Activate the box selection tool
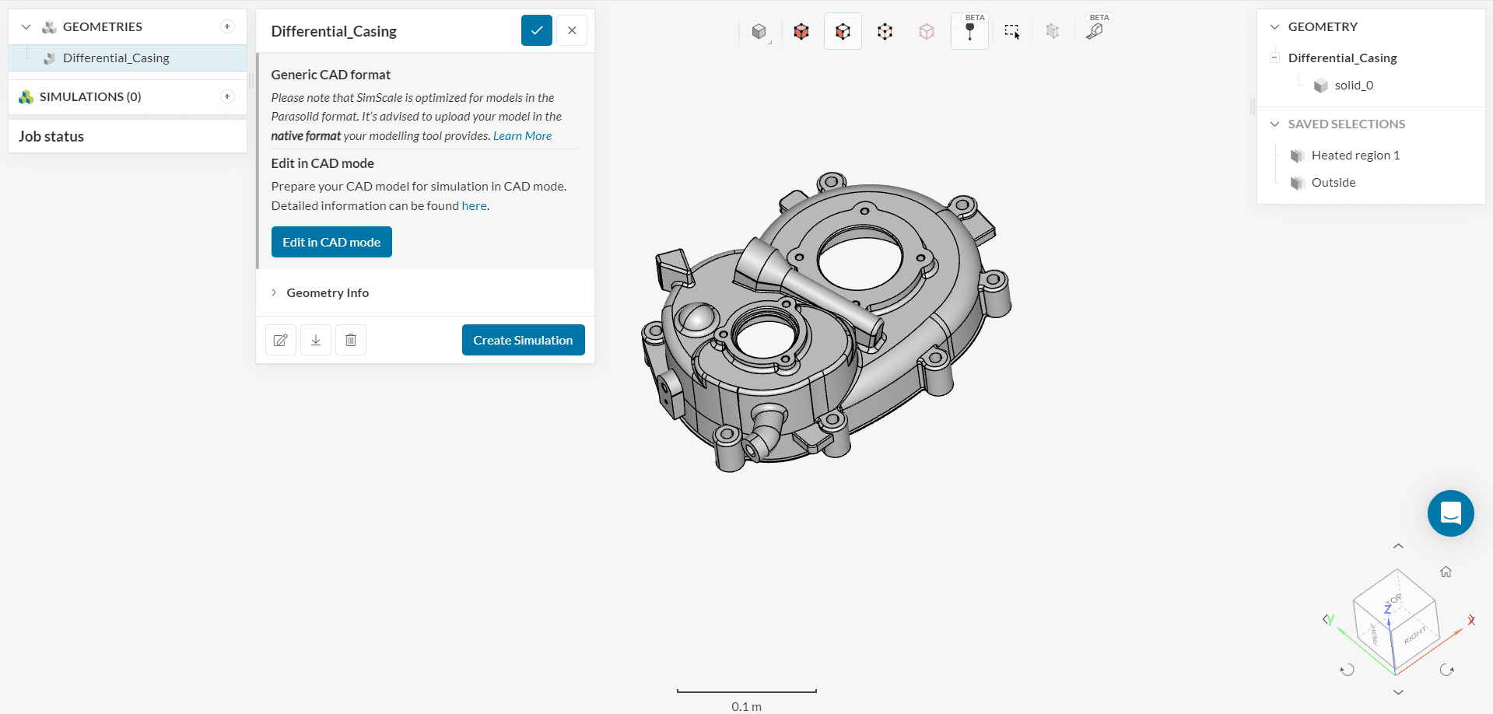Viewport: 1493px width, 714px height. pyautogui.click(x=1011, y=31)
